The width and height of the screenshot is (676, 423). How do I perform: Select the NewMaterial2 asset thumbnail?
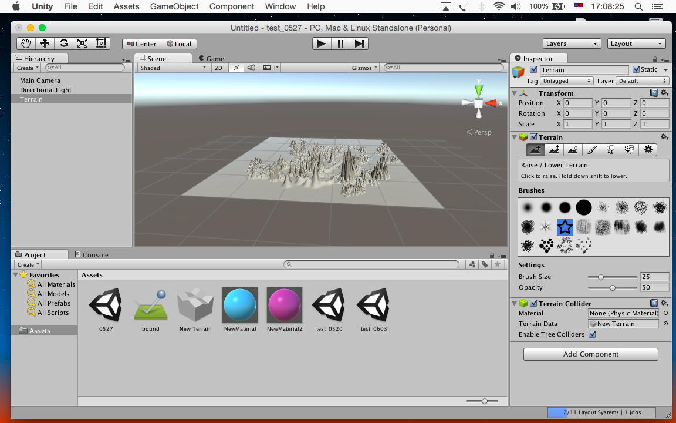coord(285,305)
